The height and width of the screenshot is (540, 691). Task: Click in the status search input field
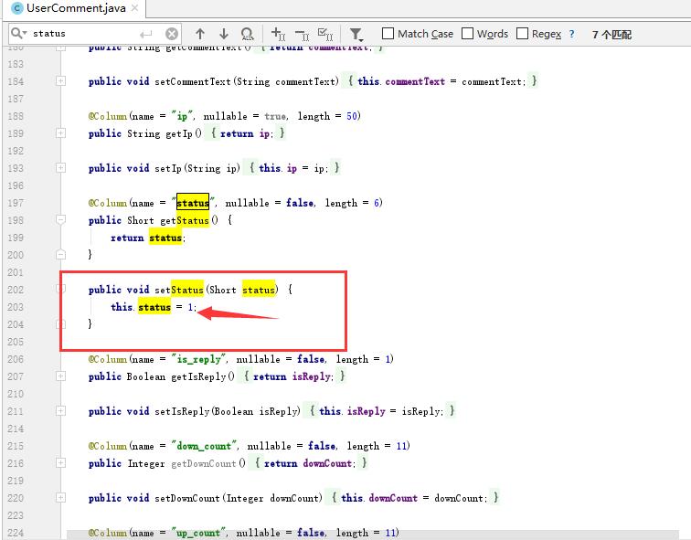(x=91, y=34)
